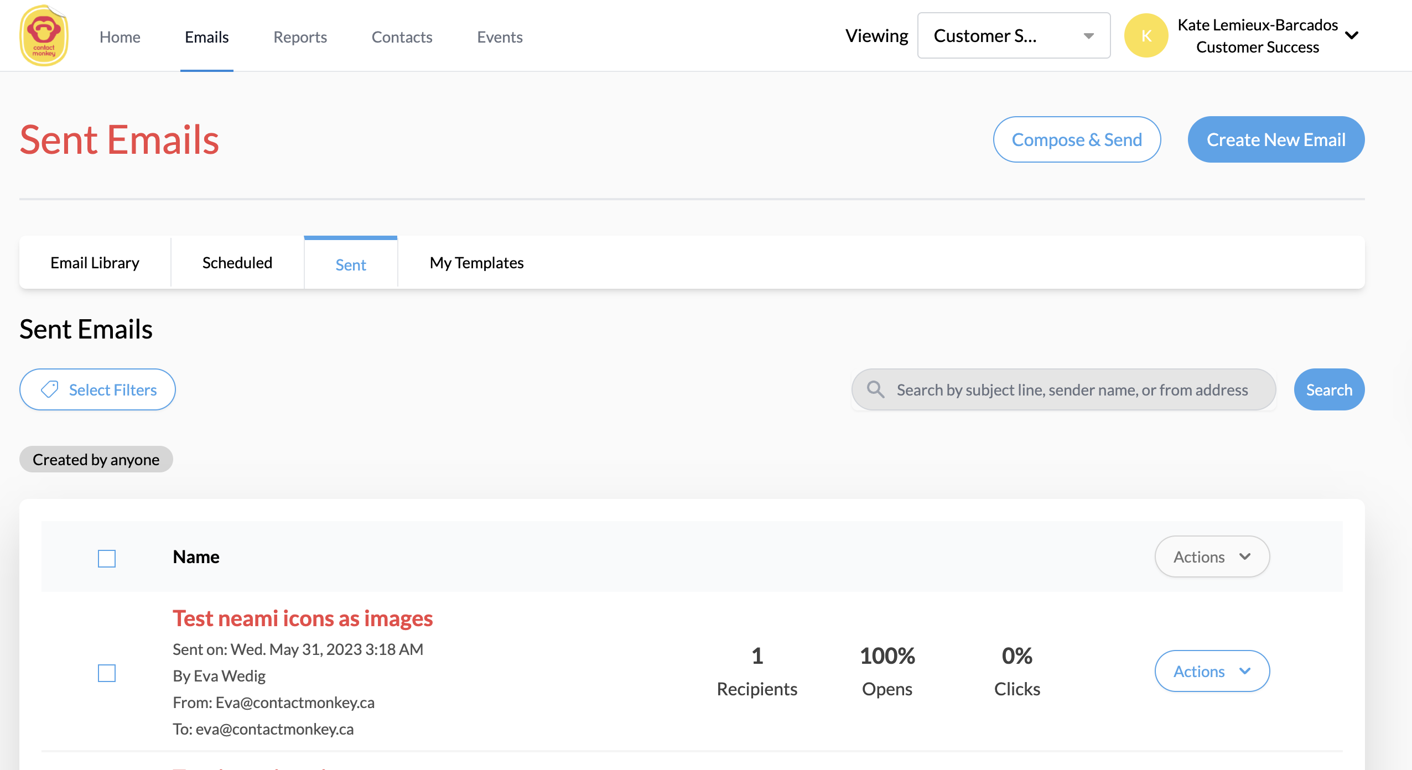Open the Test neami icons as images link
The image size is (1412, 770).
click(x=303, y=618)
